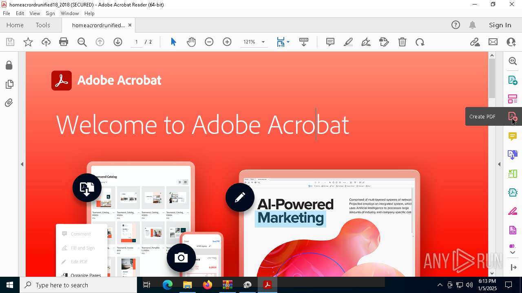The width and height of the screenshot is (522, 293).
Task: Open the Edit menu
Action: [20, 13]
